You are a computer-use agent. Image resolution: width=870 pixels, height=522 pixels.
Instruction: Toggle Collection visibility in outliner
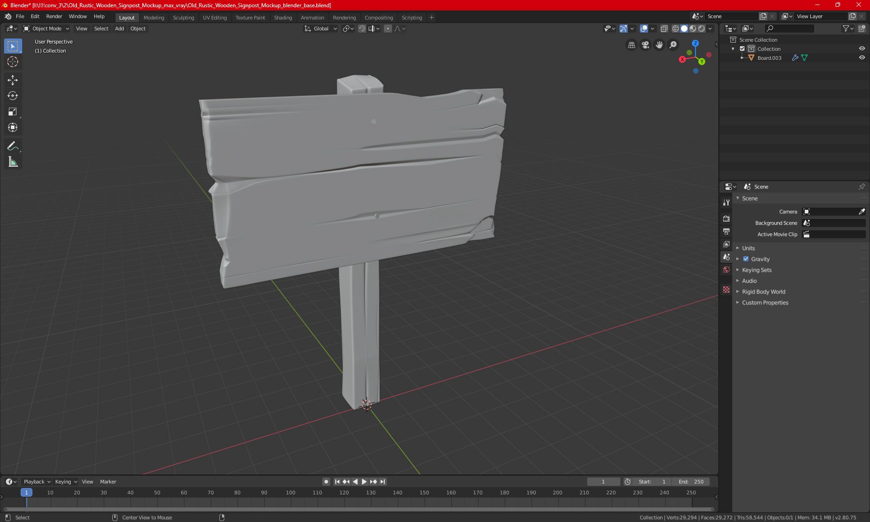(863, 48)
